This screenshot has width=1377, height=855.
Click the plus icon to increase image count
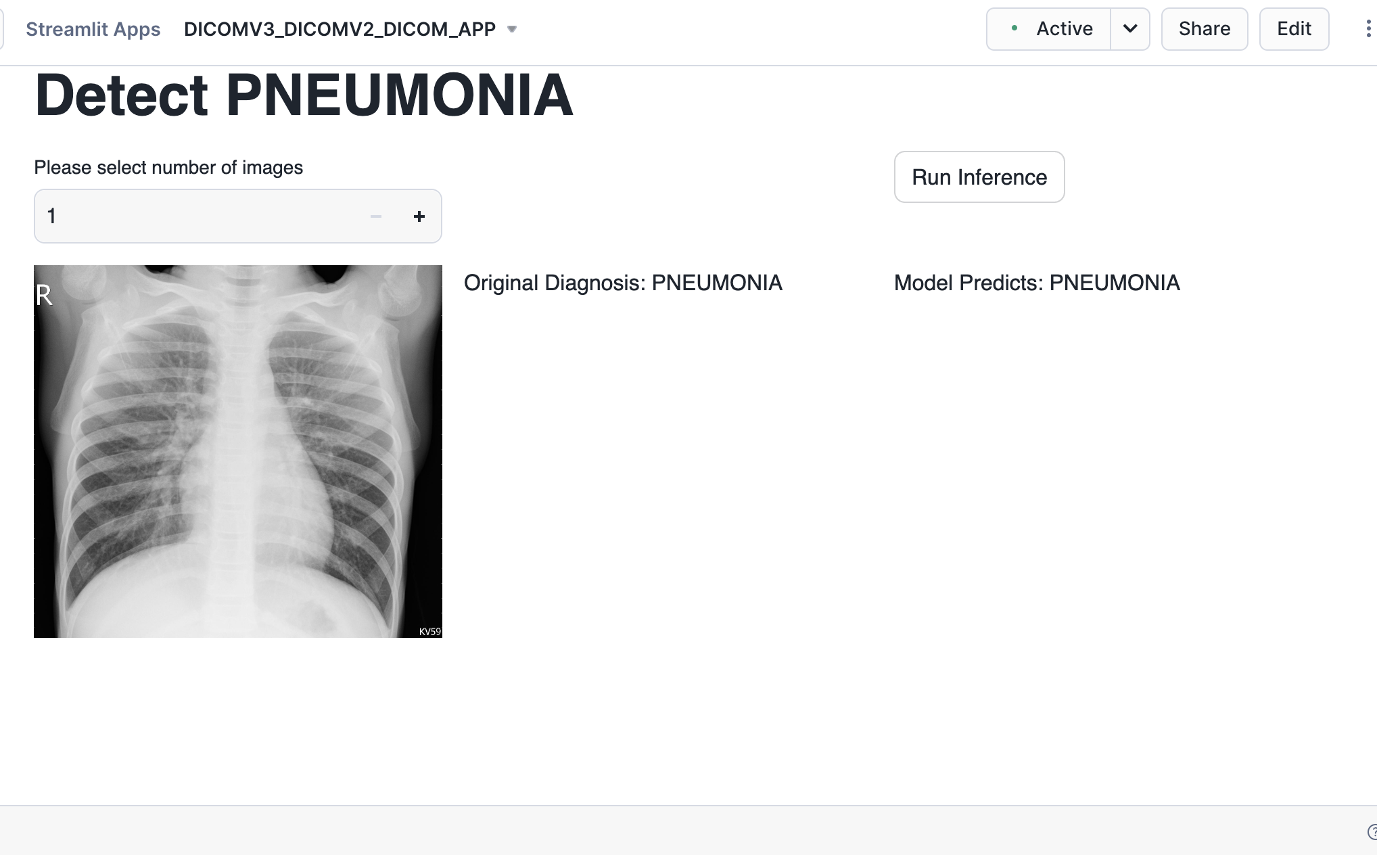coord(419,216)
